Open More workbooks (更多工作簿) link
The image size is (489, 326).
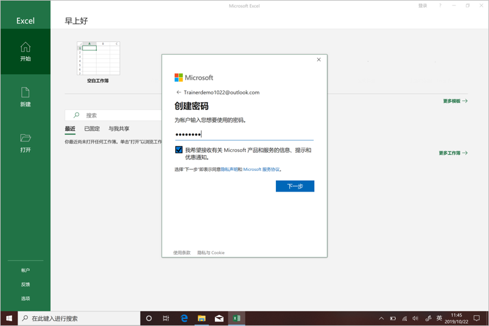[x=453, y=153]
